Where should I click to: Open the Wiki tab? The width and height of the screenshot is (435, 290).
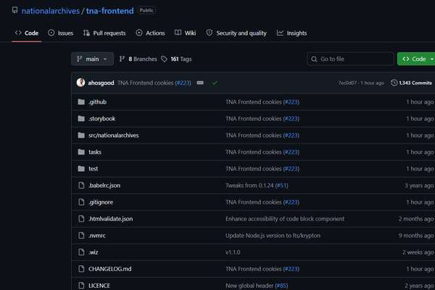(186, 33)
